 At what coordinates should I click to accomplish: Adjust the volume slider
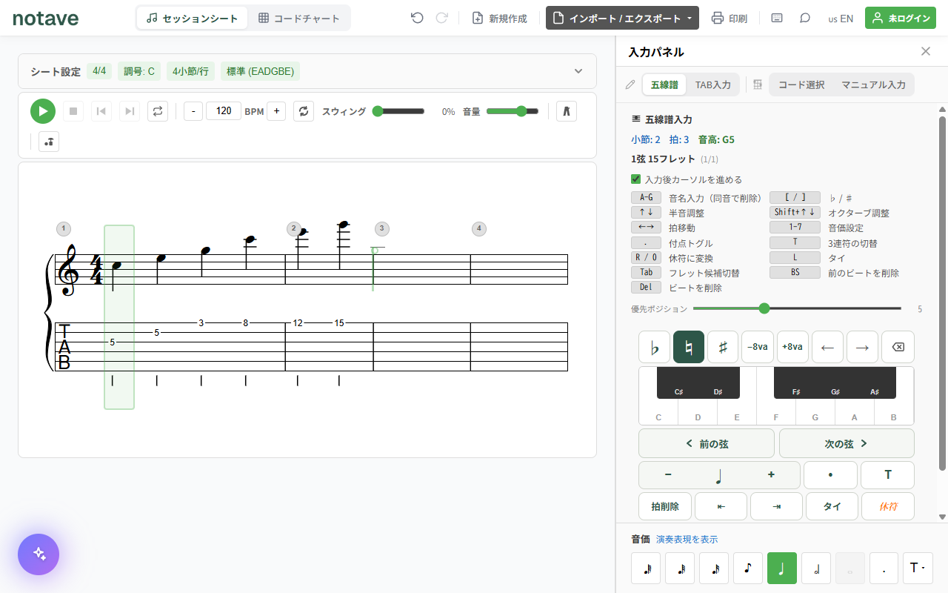[x=513, y=111]
